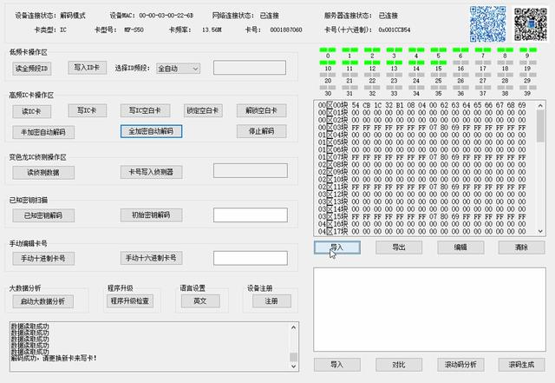Click the hex data list scroll-down arrow

click(540, 231)
